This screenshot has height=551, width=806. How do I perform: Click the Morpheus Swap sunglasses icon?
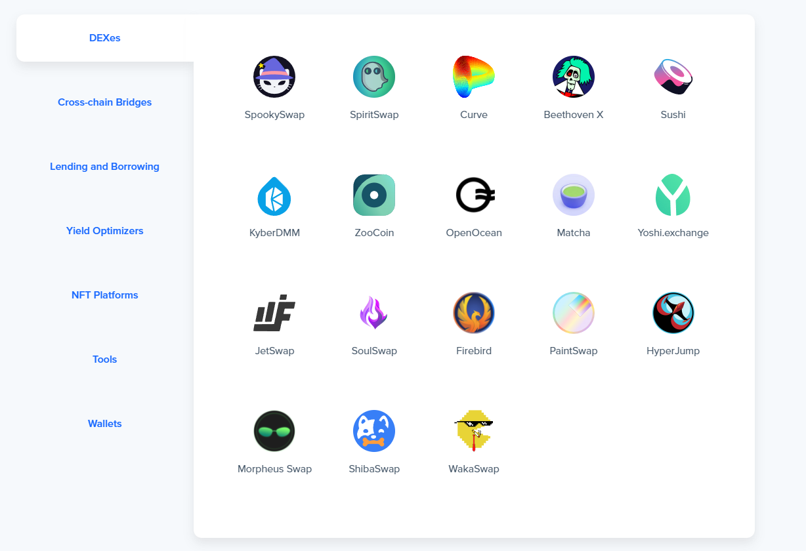click(x=274, y=431)
